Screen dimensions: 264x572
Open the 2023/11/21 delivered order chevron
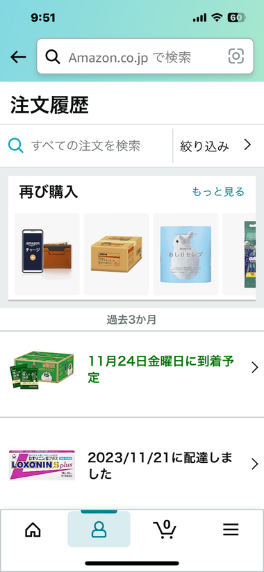pyautogui.click(x=255, y=464)
